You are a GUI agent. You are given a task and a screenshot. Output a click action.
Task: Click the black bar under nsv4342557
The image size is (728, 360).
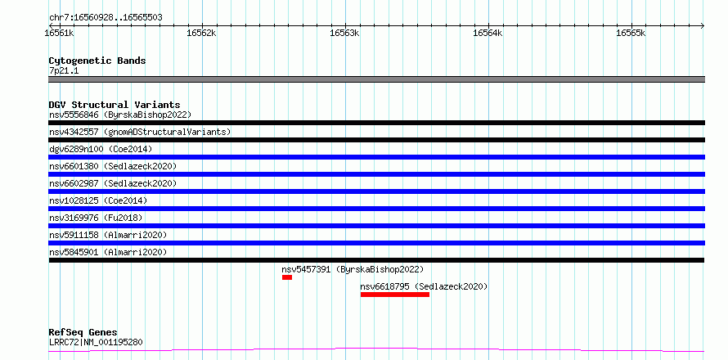(x=376, y=140)
